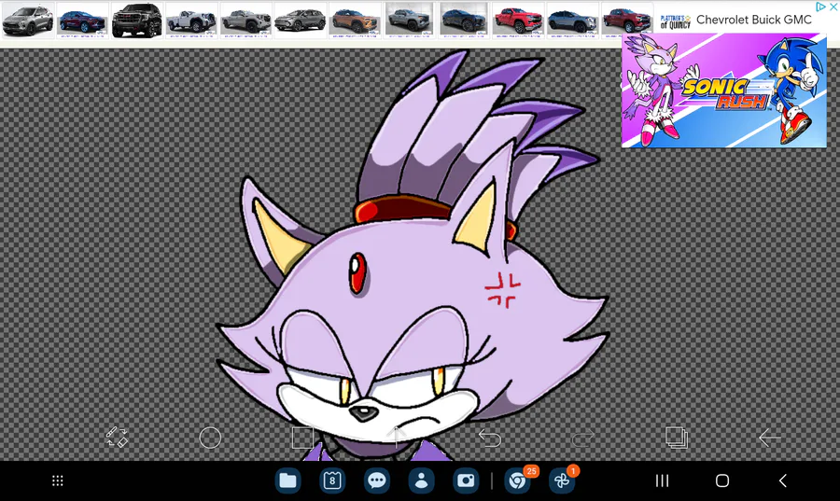840x501 pixels.
Task: Redo the undone stroke
Action: 582,438
